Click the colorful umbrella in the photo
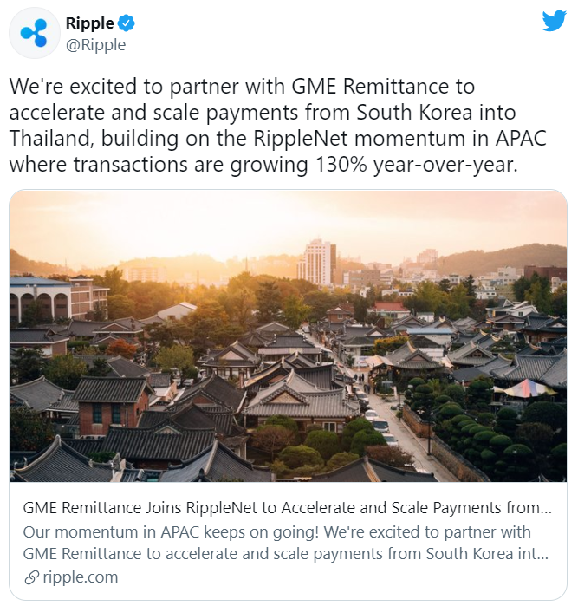 [527, 388]
